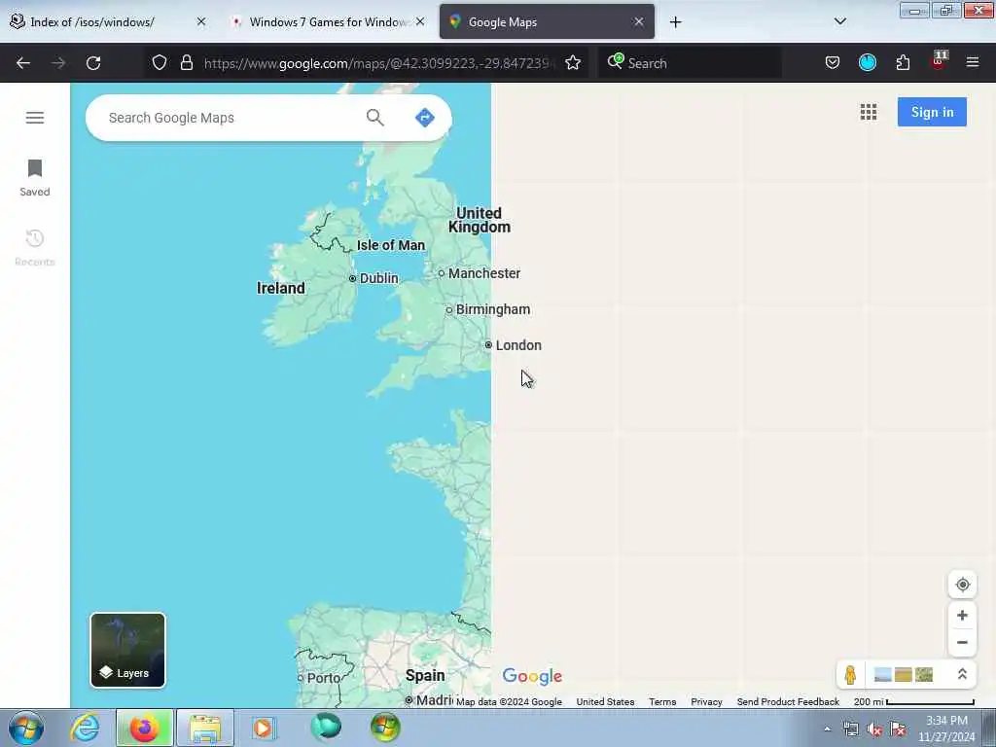Open the extensions puzzle icon
996x747 pixels.
click(903, 62)
